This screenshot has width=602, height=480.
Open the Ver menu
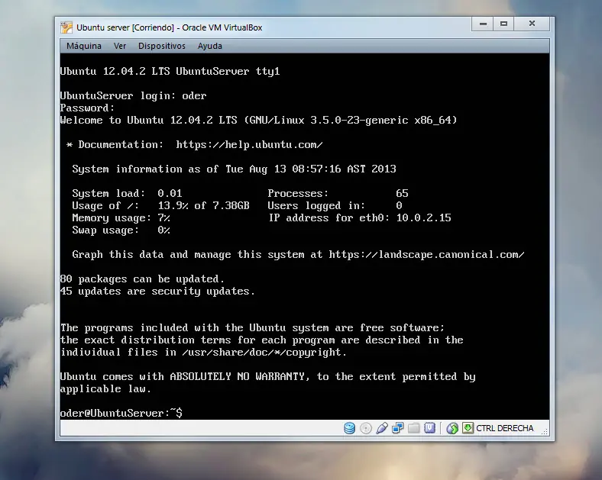point(120,46)
